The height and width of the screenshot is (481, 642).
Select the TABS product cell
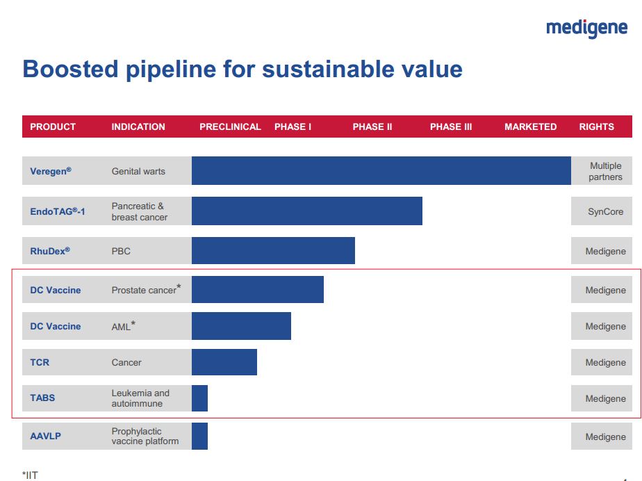[x=42, y=398]
